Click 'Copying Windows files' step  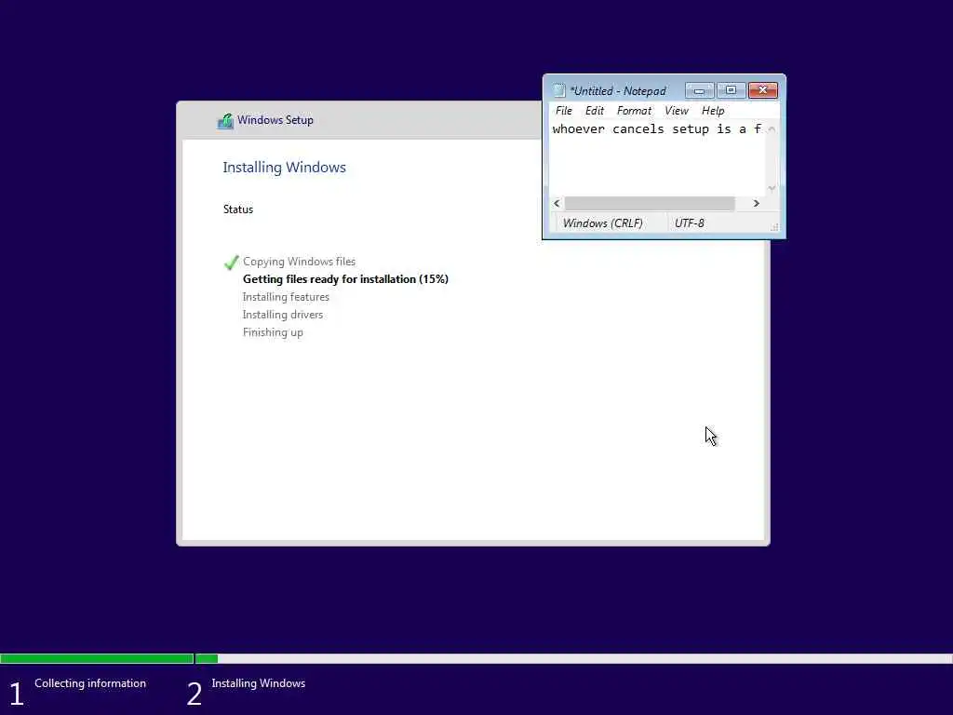pyautogui.click(x=299, y=262)
